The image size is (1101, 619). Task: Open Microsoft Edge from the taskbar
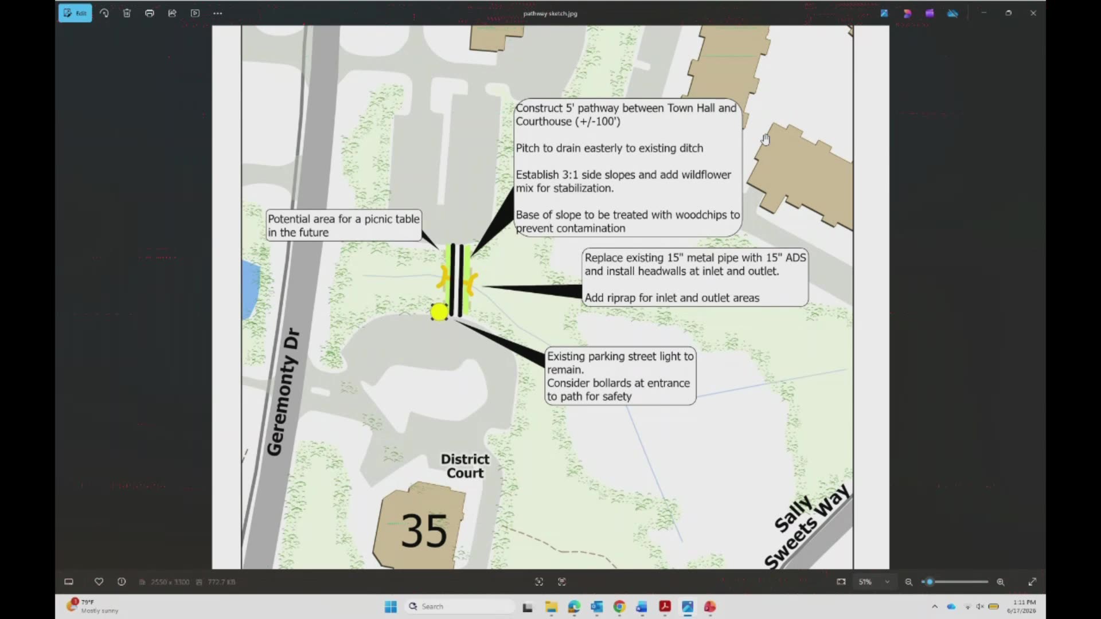tap(574, 606)
